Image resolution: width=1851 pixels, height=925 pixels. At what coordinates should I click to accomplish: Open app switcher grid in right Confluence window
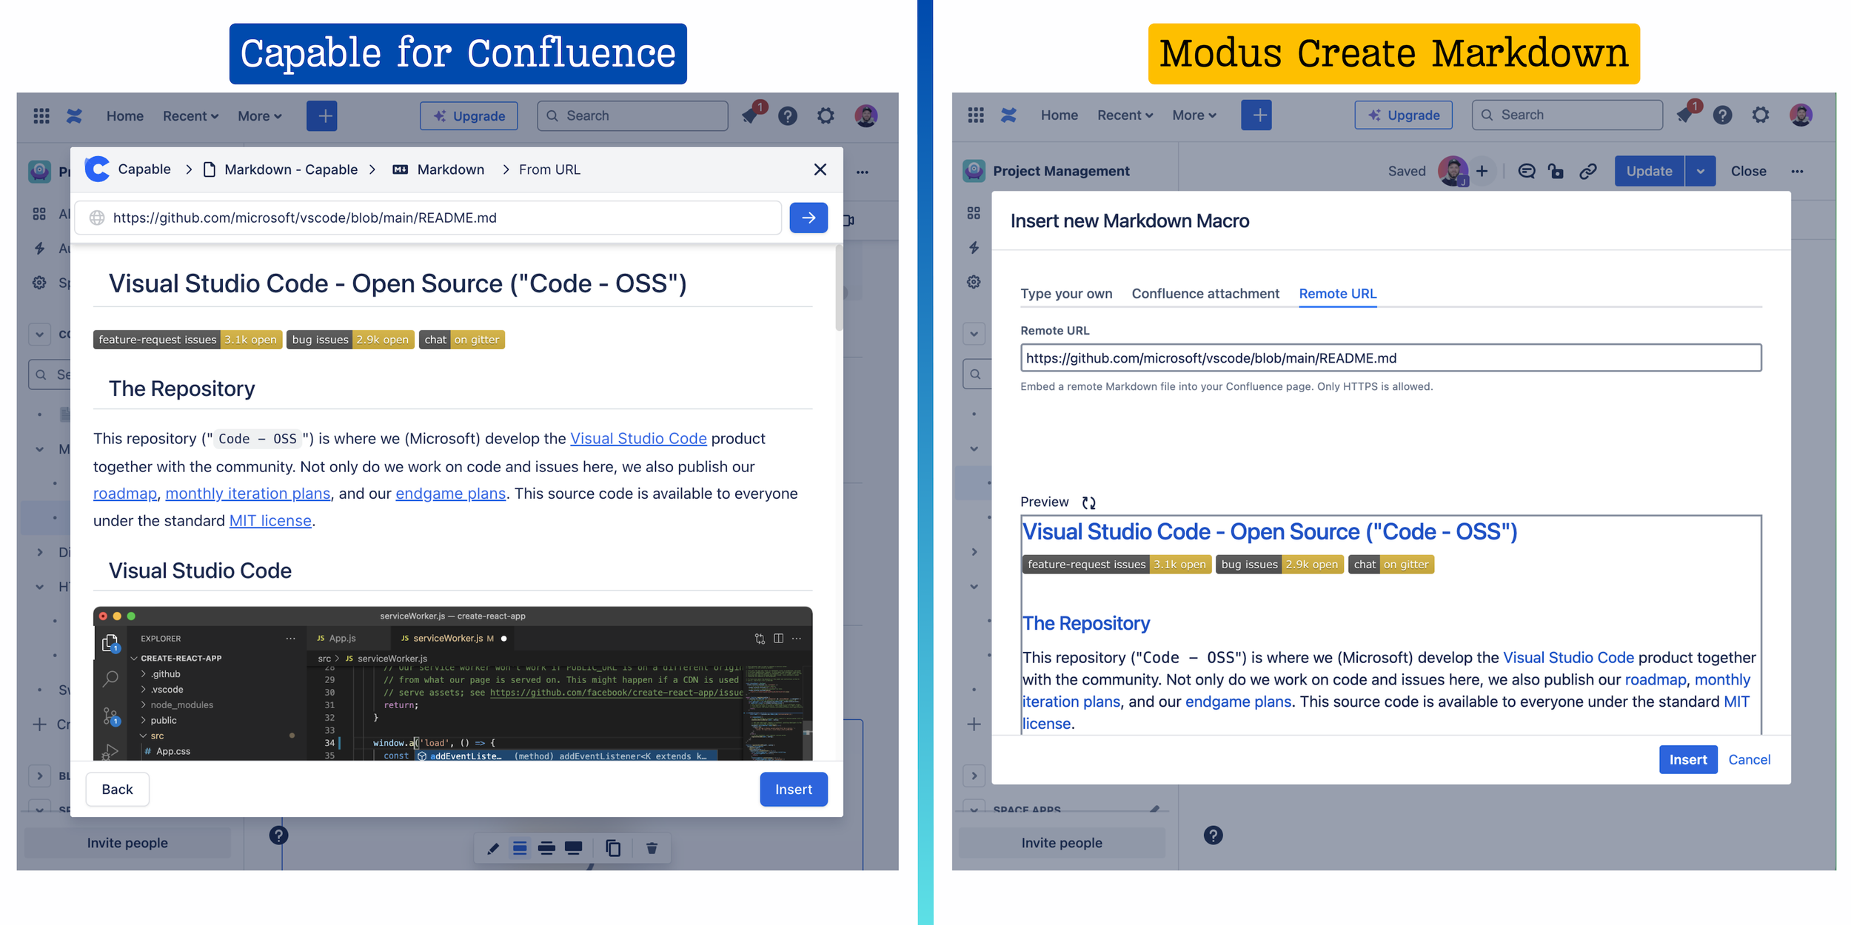pos(976,115)
